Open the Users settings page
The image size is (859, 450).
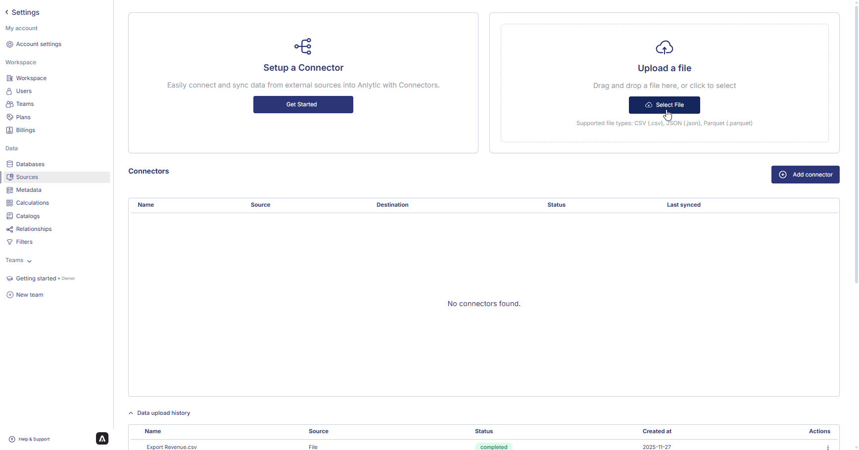coord(24,91)
